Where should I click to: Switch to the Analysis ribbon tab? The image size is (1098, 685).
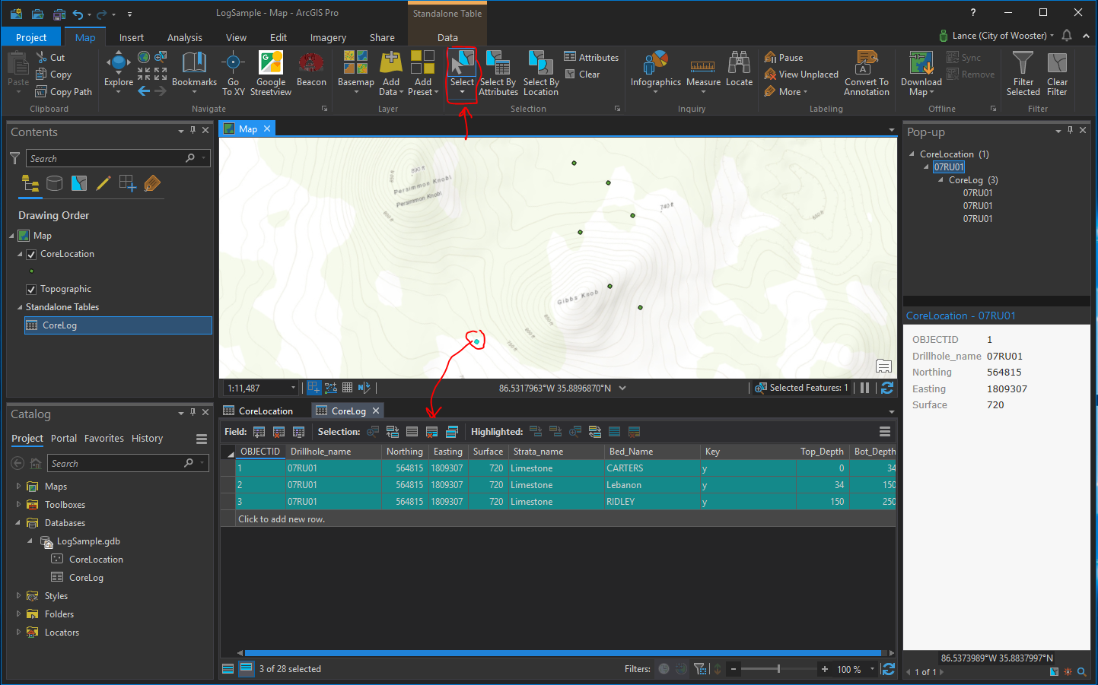coord(185,37)
